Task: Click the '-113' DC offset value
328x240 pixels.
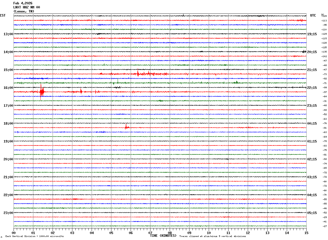Action: [324, 21]
